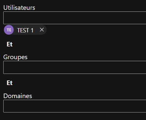Click the Utilisateurs field label
The height and width of the screenshot is (120, 146).
tap(19, 8)
